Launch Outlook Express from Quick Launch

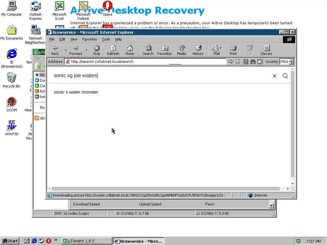pos(42,241)
